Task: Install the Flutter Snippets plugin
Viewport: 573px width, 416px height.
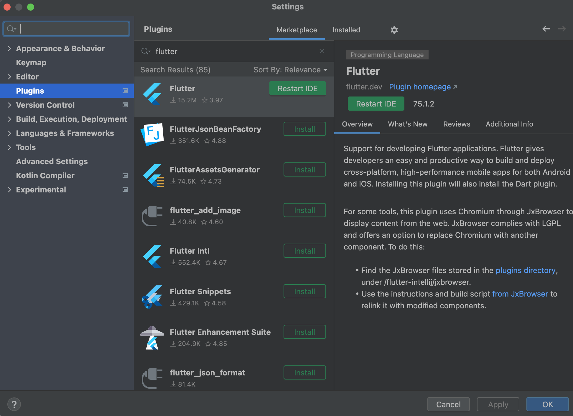Action: [x=305, y=292]
